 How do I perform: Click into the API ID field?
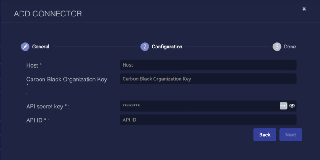208,120
